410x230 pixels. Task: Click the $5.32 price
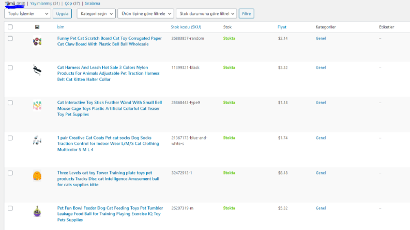tap(283, 208)
